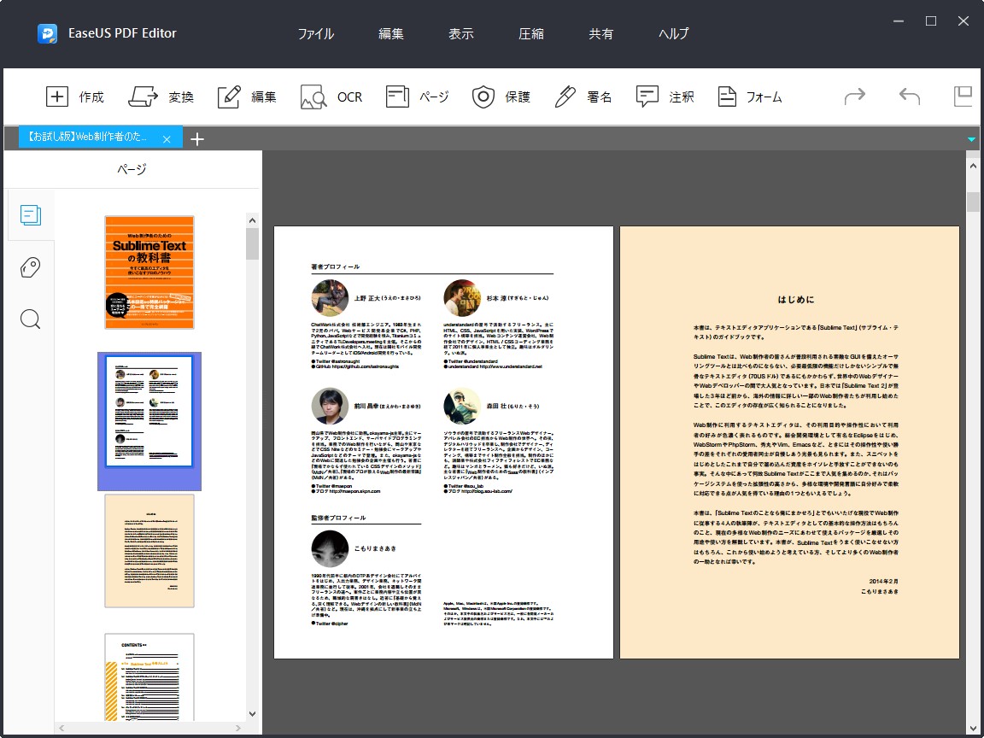
Task: Click thumbnail panel scroll right arrow
Action: pos(238,728)
